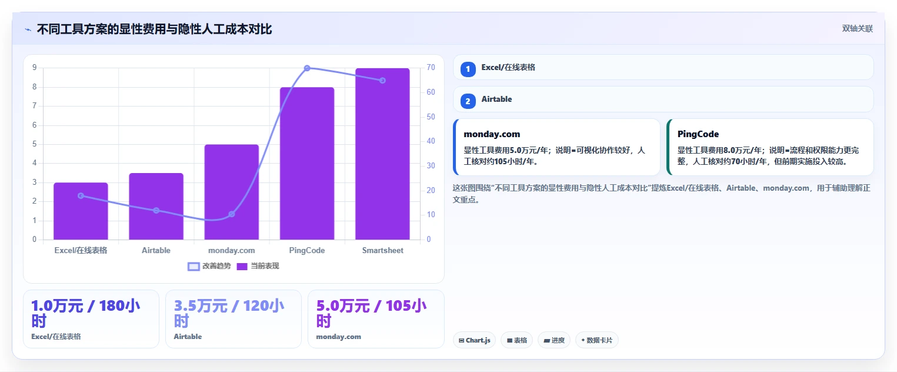Click the 数据卡片 tag star icon
This screenshot has height=372, width=897.
tap(583, 340)
